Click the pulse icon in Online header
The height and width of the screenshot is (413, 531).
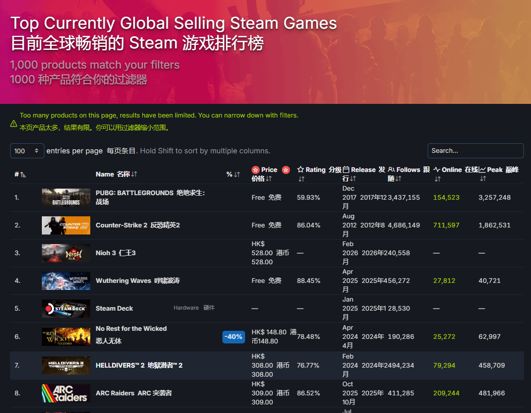click(x=437, y=170)
